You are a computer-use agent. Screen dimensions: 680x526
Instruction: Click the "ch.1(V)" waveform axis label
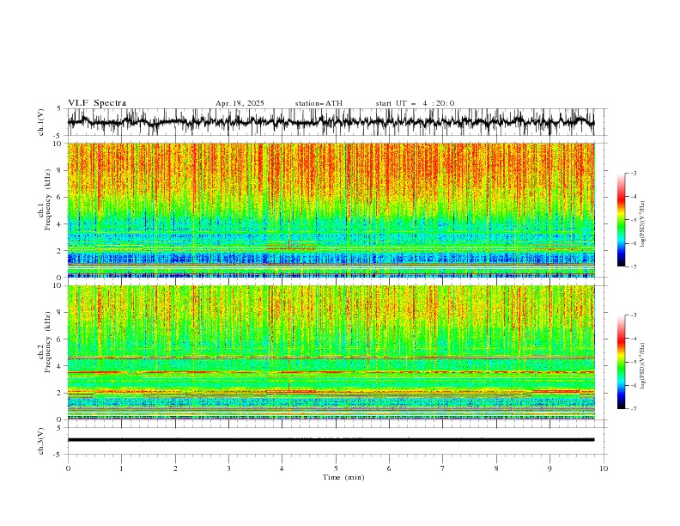(x=41, y=122)
